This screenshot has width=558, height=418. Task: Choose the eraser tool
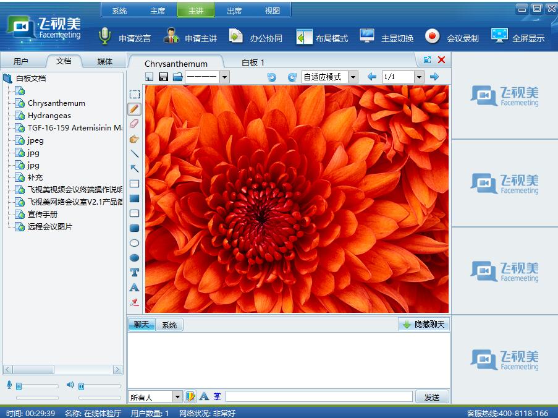(134, 124)
